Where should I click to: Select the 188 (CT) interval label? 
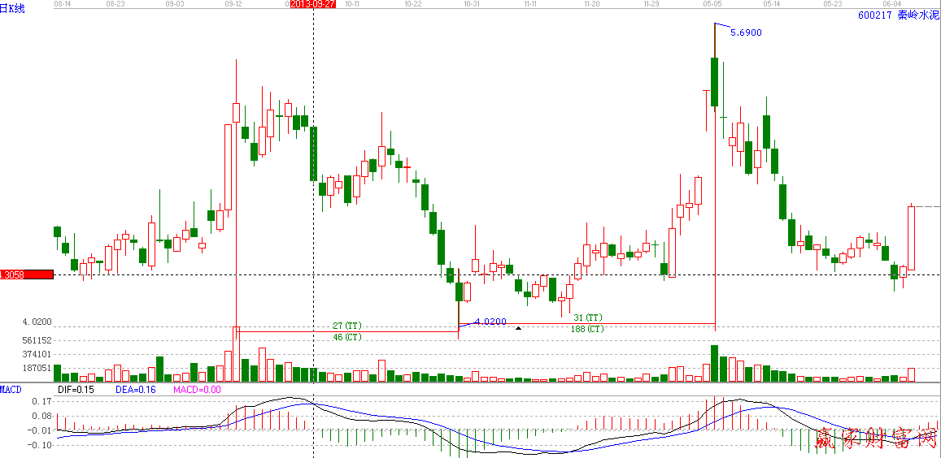click(587, 329)
